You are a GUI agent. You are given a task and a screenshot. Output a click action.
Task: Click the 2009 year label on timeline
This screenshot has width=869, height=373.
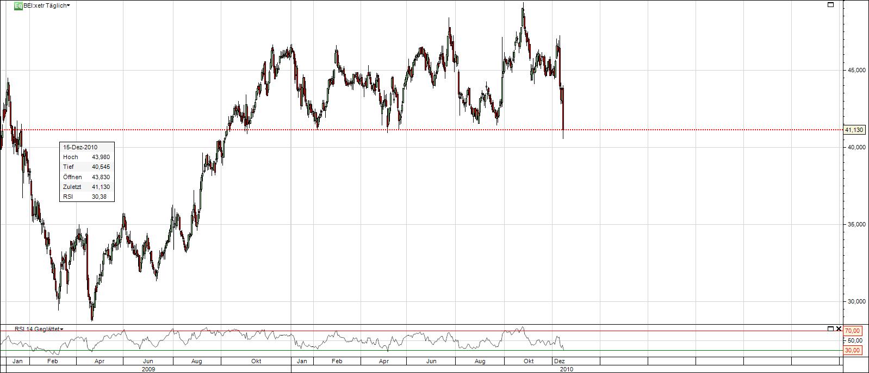148,369
